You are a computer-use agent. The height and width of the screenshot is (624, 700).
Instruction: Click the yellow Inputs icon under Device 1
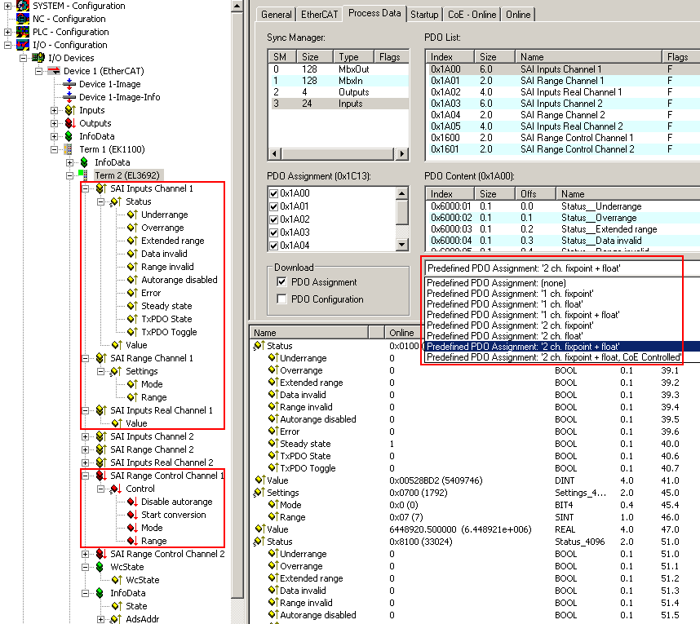(70, 110)
